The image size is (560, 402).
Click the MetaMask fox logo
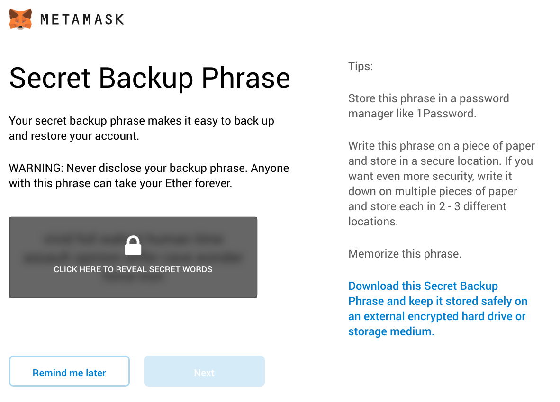click(20, 19)
